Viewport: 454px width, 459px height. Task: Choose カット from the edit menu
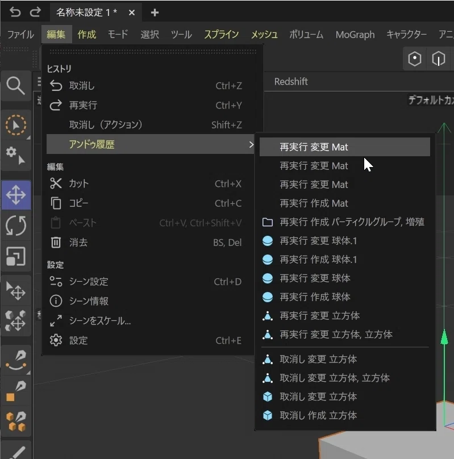150,183
